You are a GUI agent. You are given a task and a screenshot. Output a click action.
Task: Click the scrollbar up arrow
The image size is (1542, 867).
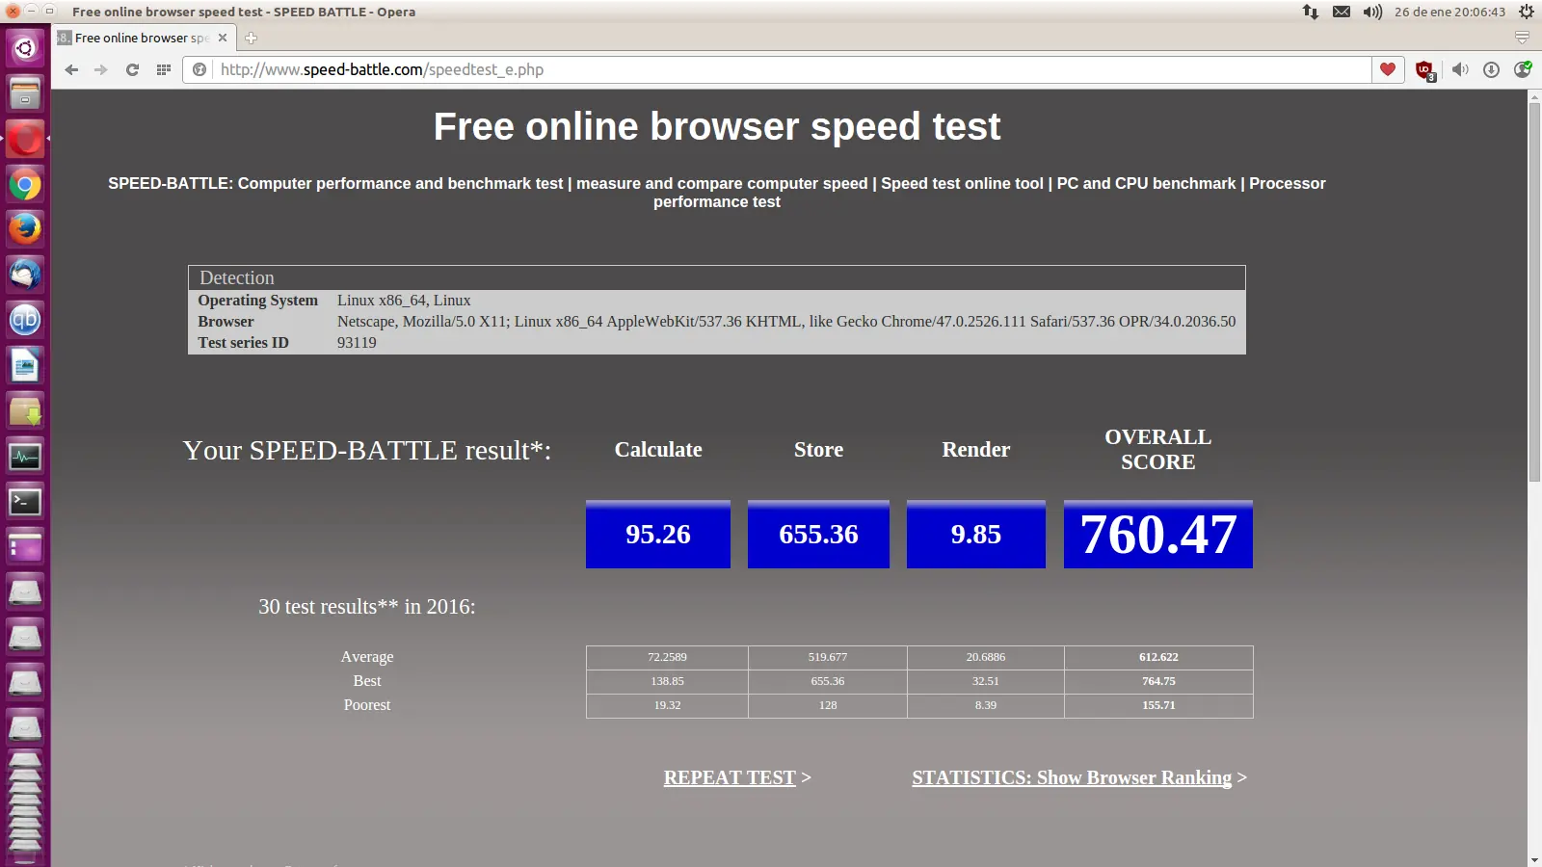click(1534, 96)
